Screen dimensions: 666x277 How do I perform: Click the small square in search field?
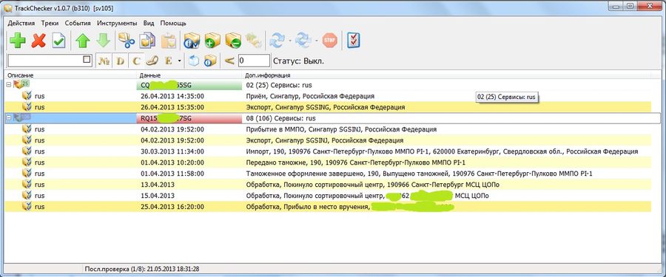tap(87, 59)
